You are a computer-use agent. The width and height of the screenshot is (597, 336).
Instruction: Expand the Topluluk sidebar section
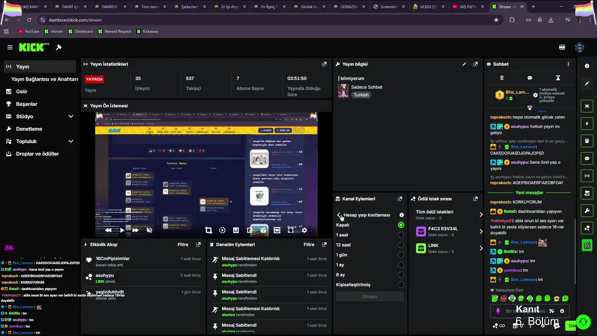pyautogui.click(x=71, y=141)
